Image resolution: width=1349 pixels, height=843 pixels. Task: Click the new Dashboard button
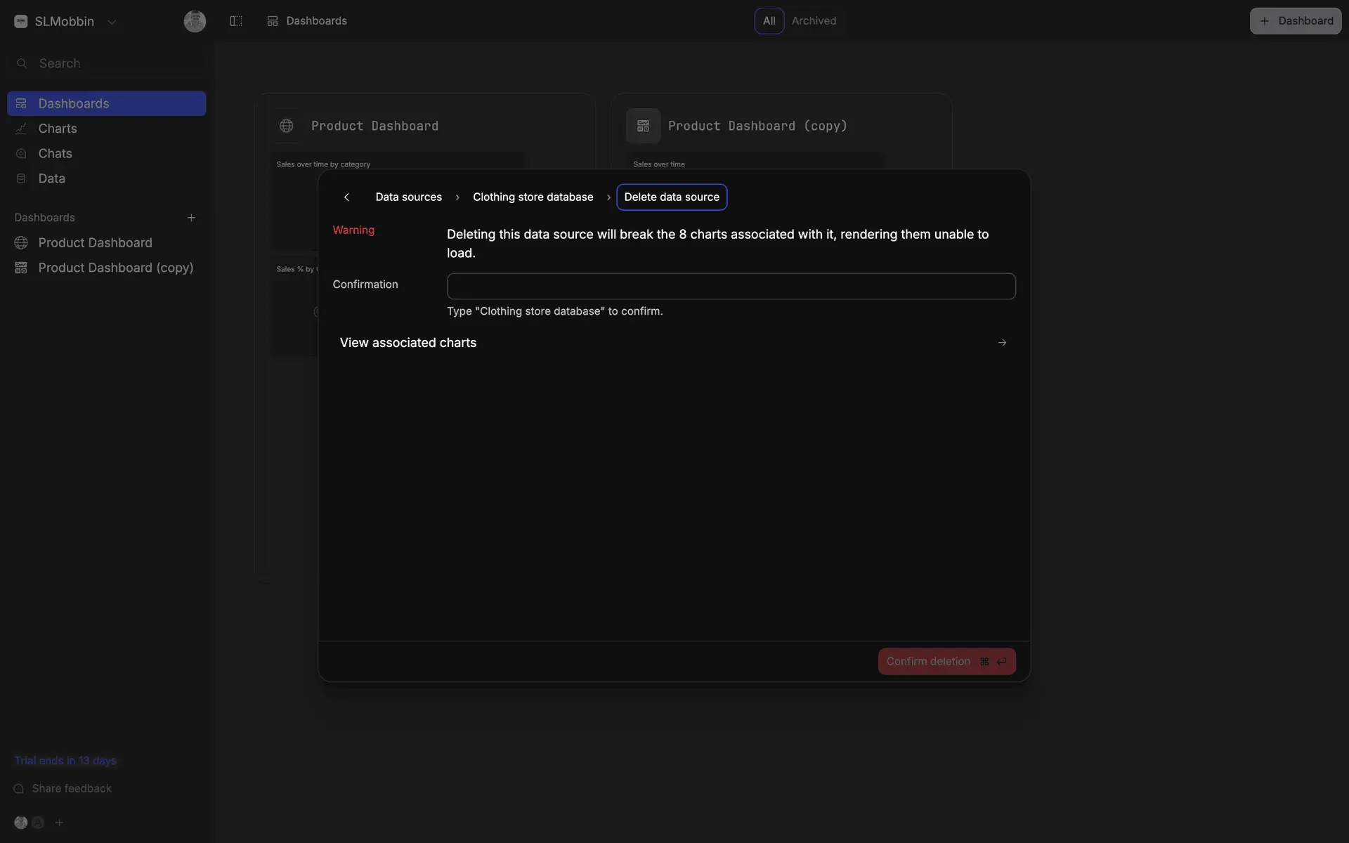[x=1295, y=21]
